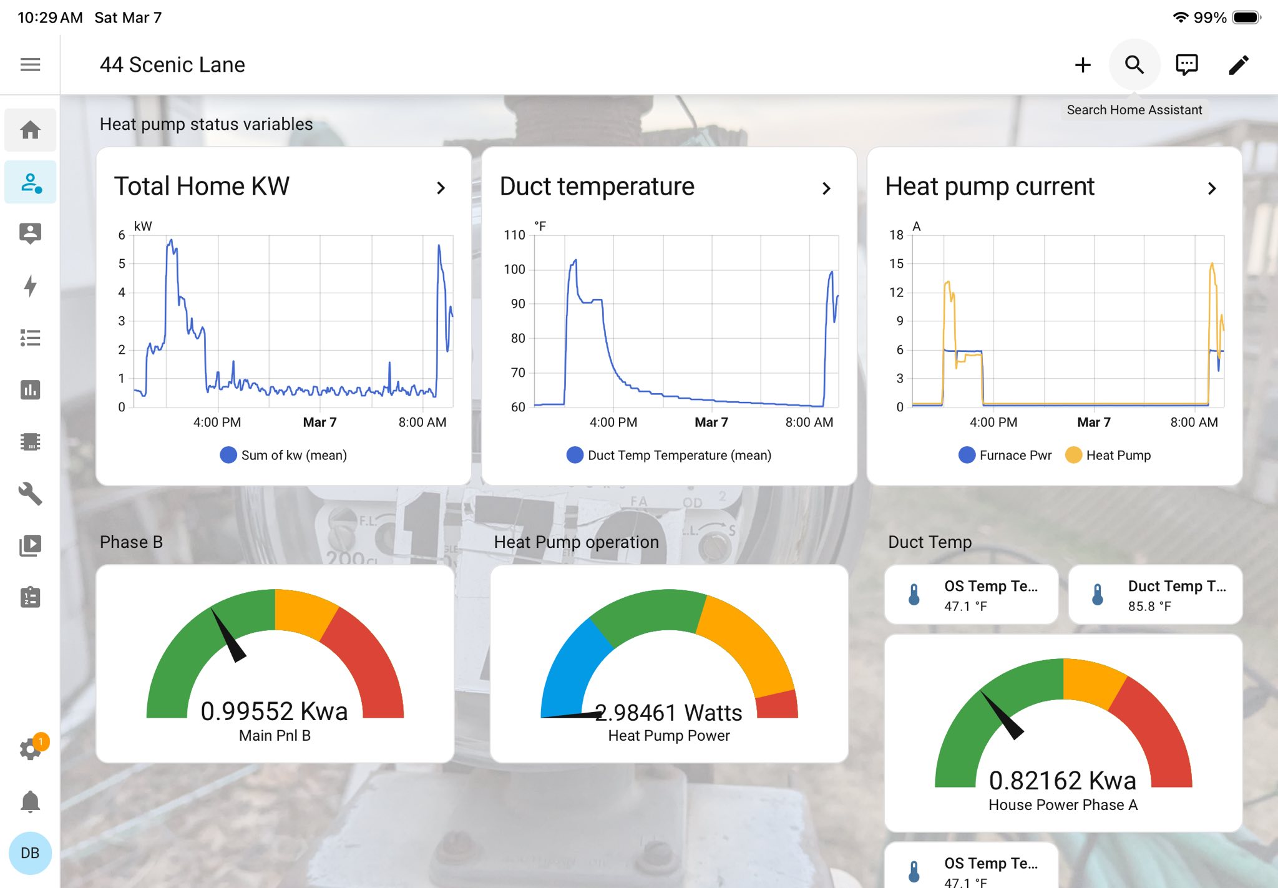Click the Duct Temp section heading
Image resolution: width=1278 pixels, height=888 pixels.
[x=930, y=542]
